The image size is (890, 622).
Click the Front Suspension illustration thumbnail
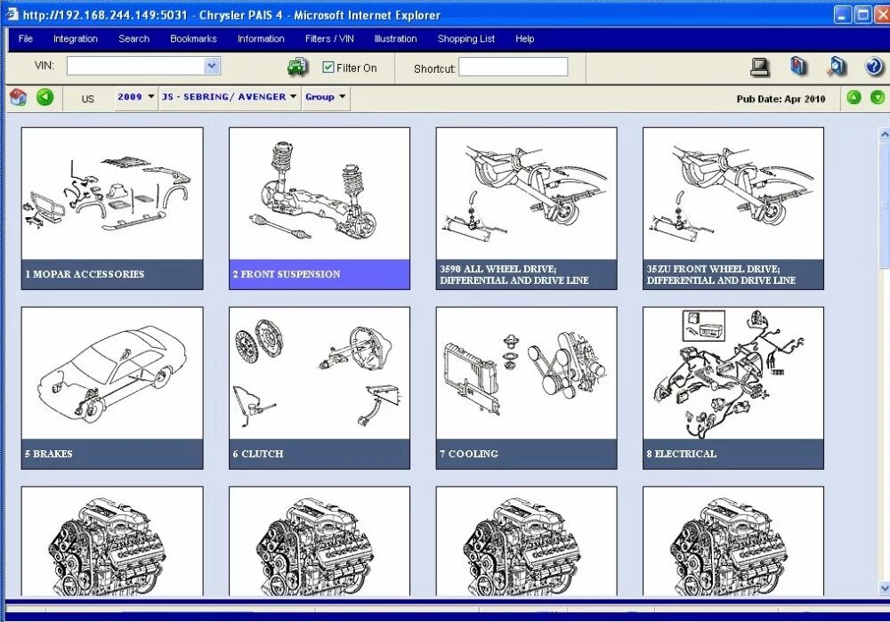click(320, 194)
